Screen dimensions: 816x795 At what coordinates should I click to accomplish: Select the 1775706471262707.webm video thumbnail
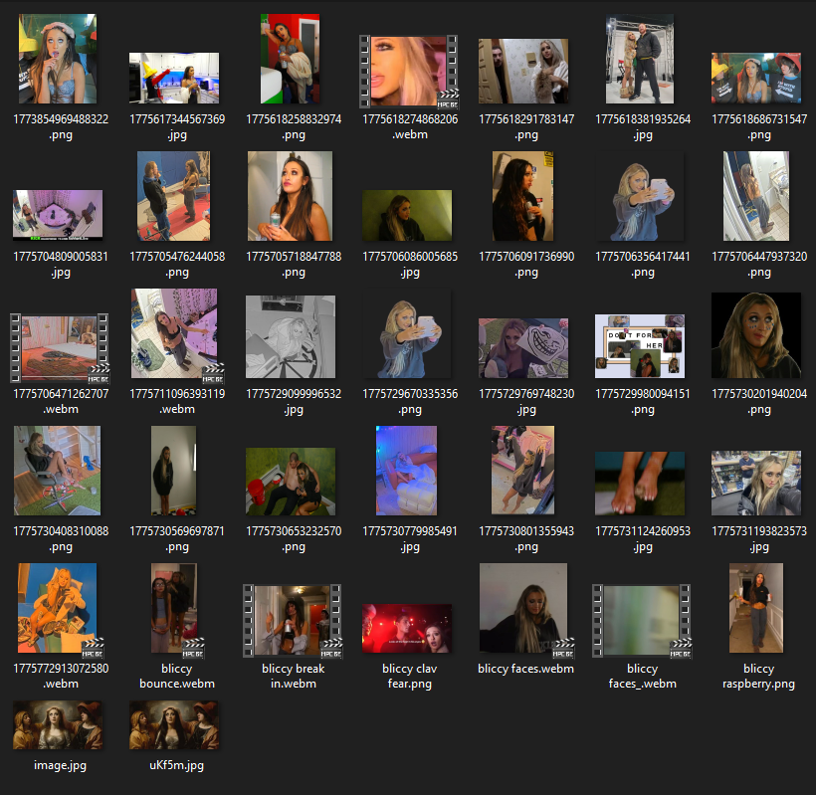tap(60, 348)
